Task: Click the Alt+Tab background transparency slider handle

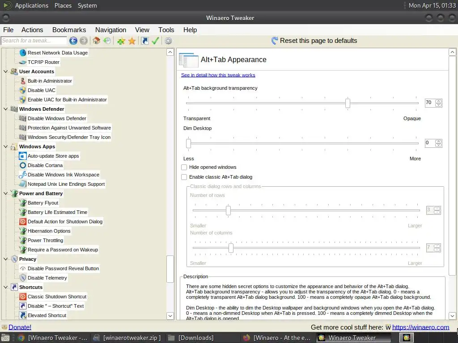Action: (x=348, y=103)
